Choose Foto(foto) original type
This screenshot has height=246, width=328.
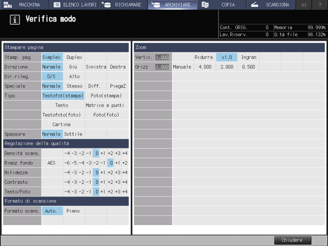[x=107, y=115]
